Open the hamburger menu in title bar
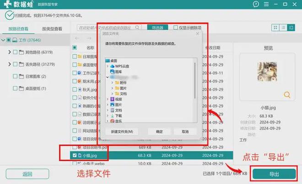The height and width of the screenshot is (184, 302). (266, 4)
